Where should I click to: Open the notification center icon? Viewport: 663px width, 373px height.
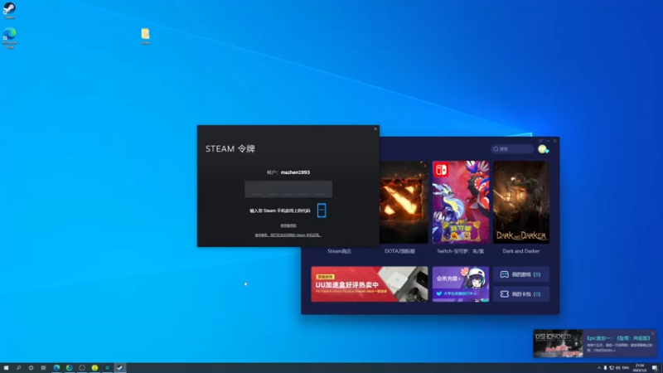tap(655, 368)
